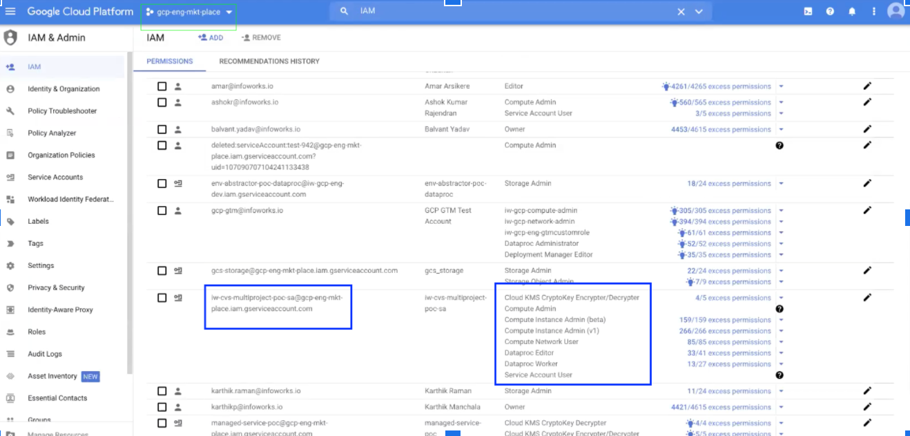Expand dropdown next to 305/305 excess permissions
The width and height of the screenshot is (910, 436).
pyautogui.click(x=781, y=211)
